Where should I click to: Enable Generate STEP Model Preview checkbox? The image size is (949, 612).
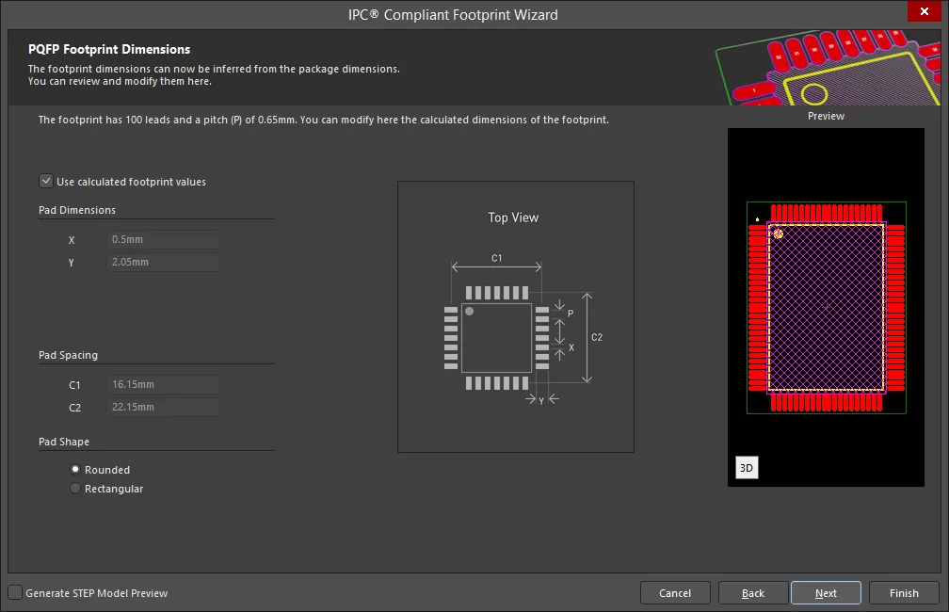15,592
